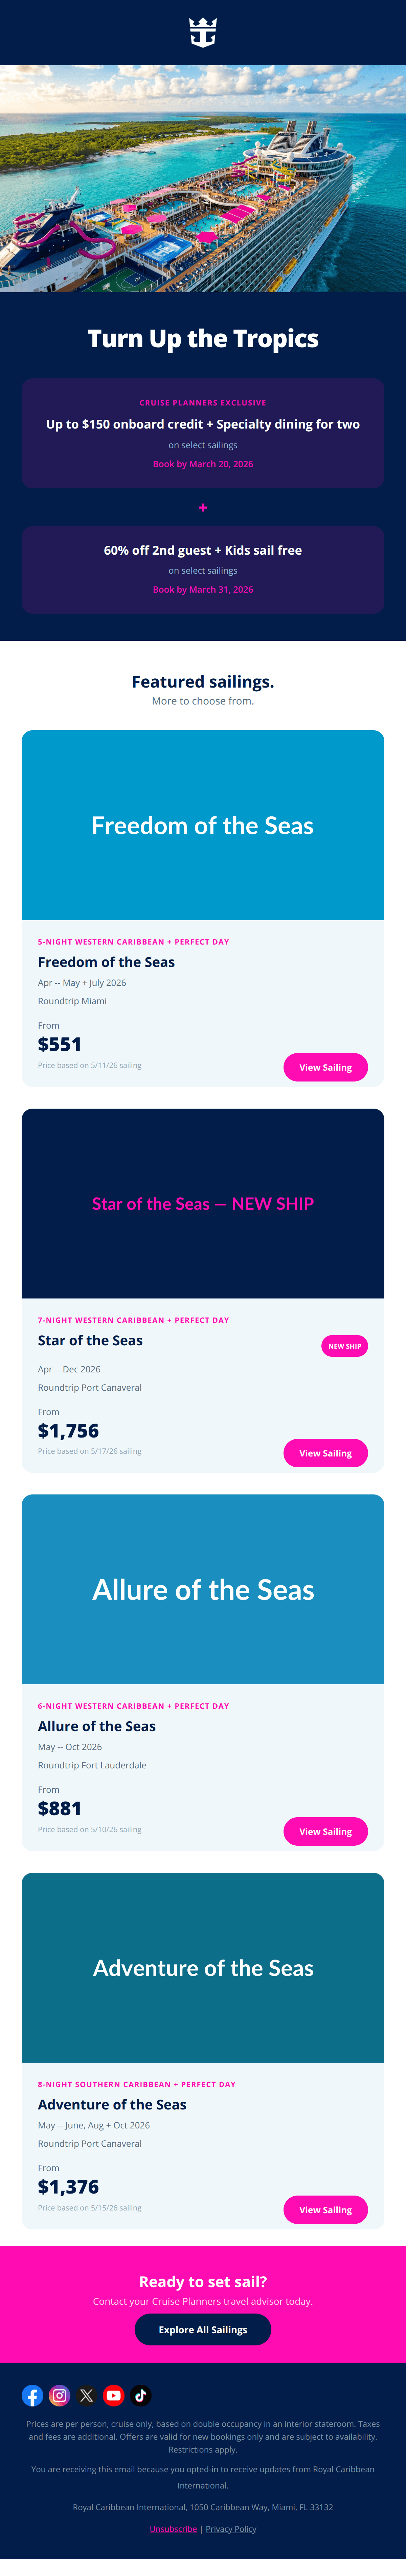Click the $150 onboard credit offer box

coord(203,433)
